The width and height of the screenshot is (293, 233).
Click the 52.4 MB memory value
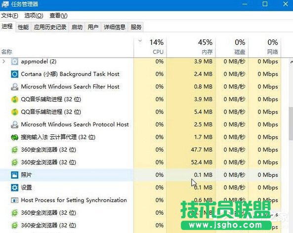pyautogui.click(x=202, y=162)
